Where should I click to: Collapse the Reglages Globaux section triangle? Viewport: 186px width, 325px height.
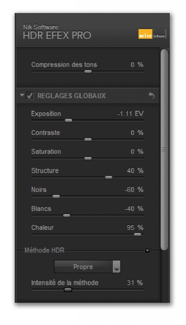pos(22,95)
